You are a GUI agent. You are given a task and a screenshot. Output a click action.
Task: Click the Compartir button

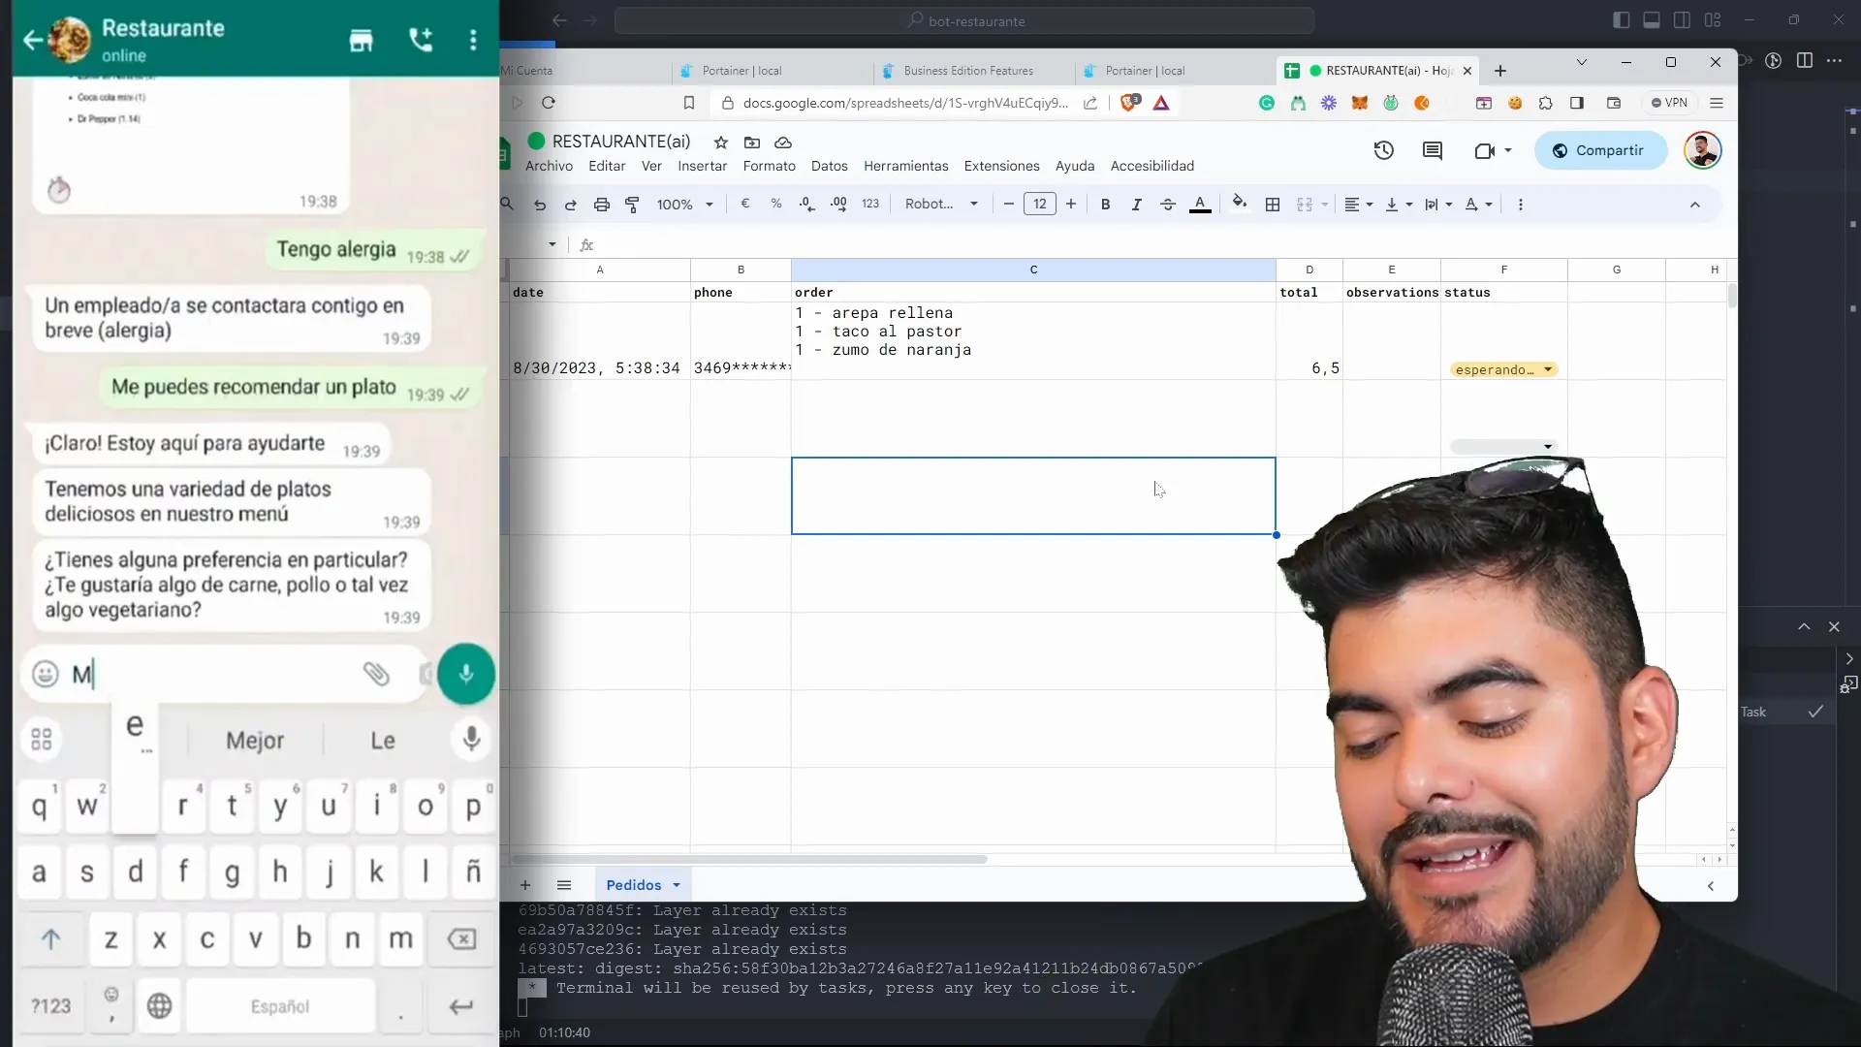1599,150
